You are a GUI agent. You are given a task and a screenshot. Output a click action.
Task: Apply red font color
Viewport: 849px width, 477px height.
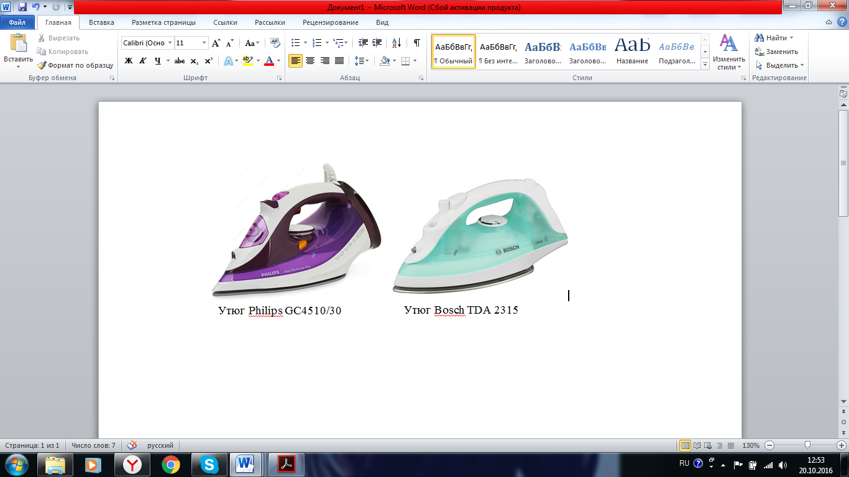269,60
